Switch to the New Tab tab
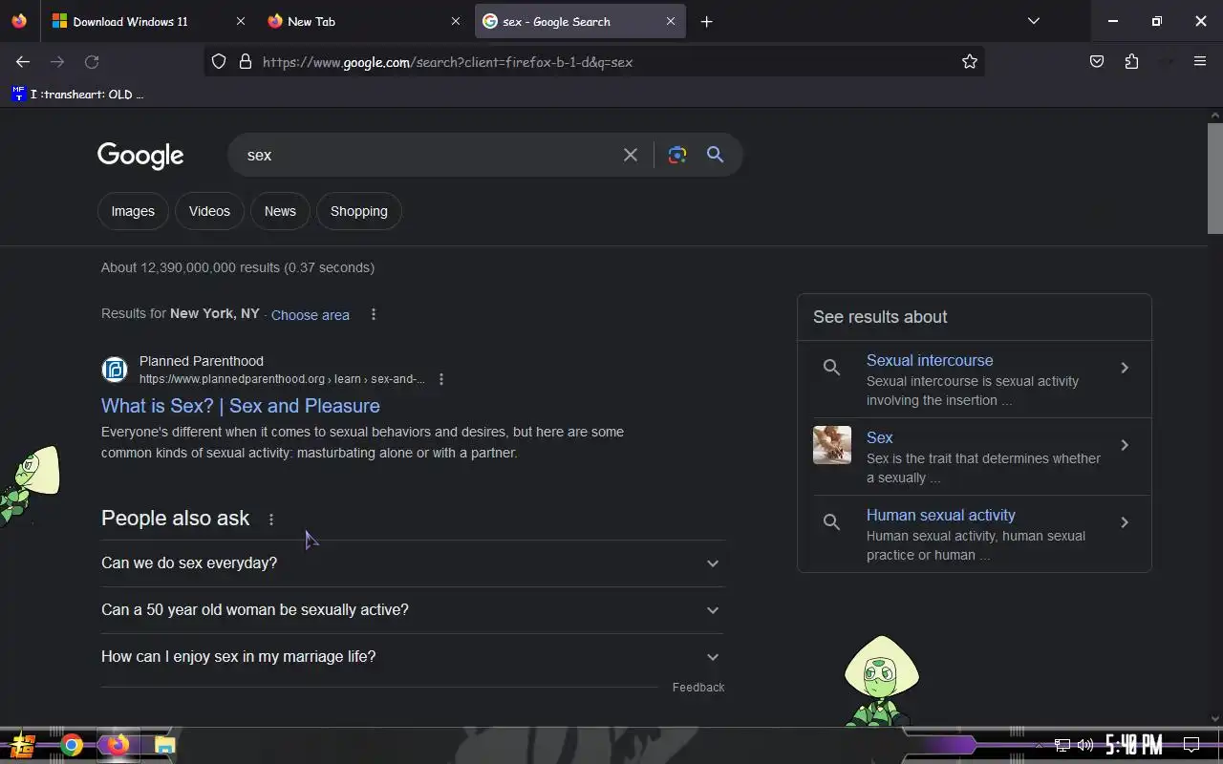Viewport: 1223px width, 764px height. 363,21
